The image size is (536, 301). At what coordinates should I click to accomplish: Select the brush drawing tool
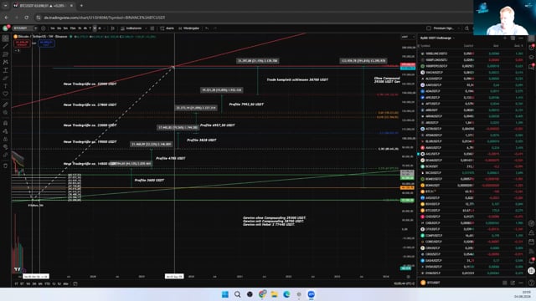coord(6,78)
